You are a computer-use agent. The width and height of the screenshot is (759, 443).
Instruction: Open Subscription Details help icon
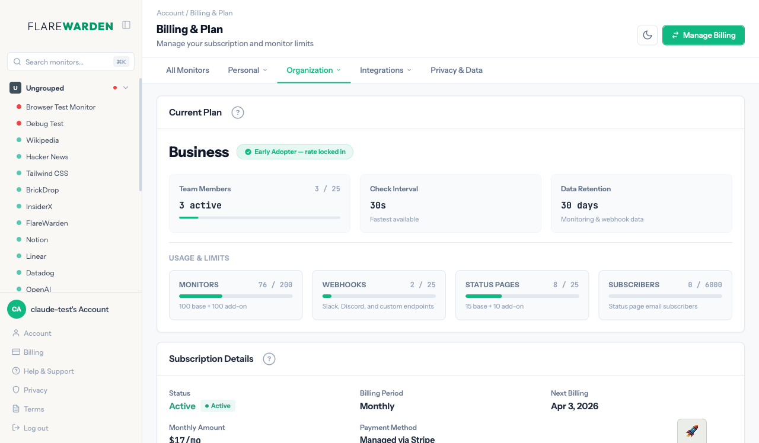click(x=269, y=359)
